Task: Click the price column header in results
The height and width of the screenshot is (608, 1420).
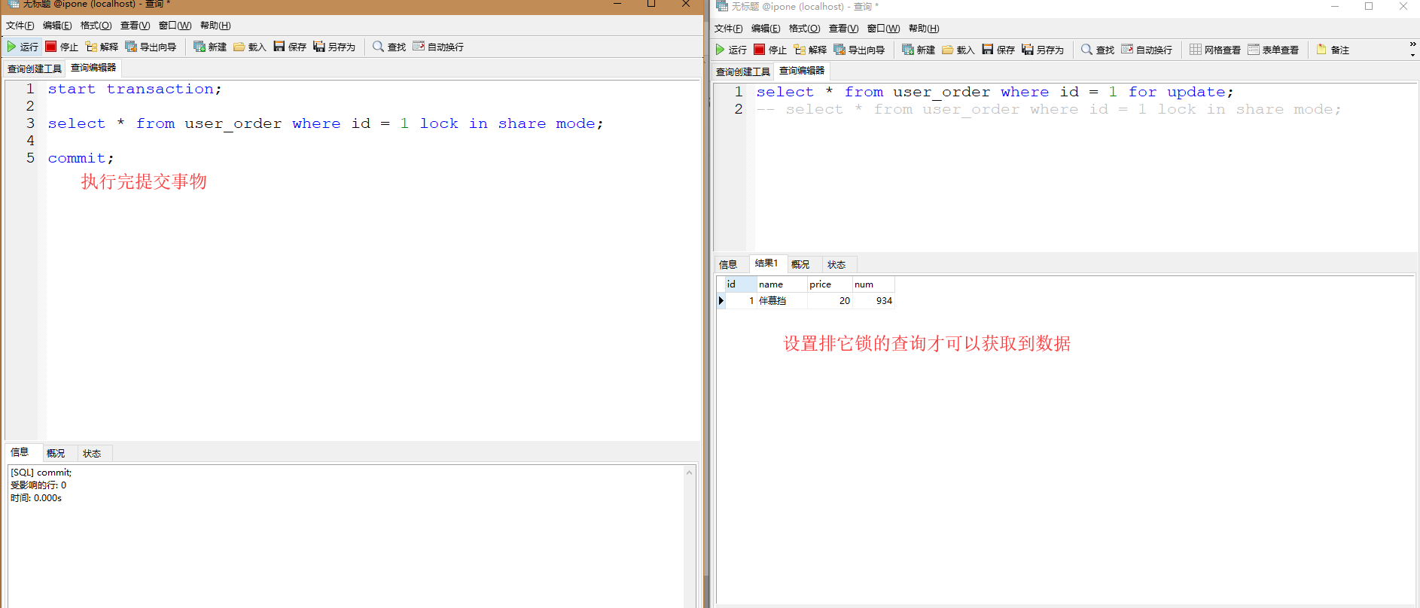Action: pos(830,284)
